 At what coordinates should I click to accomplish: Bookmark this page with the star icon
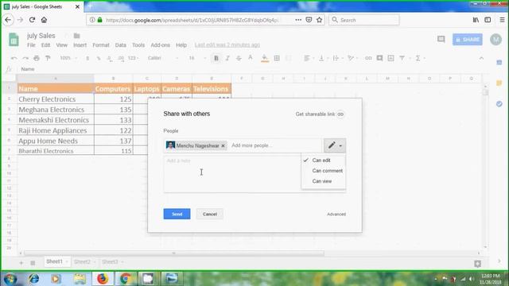pos(320,20)
